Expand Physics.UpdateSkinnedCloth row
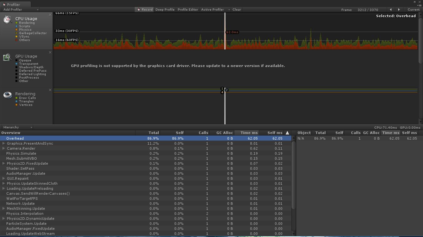Viewport: 423px width, 237px height. (4, 183)
